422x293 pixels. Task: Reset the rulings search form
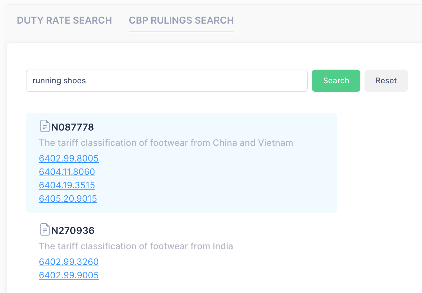386,81
